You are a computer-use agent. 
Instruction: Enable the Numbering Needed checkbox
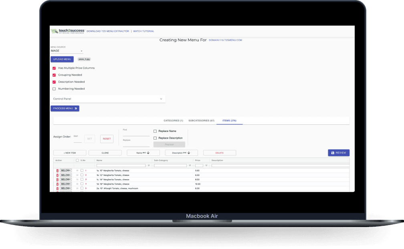[x=54, y=89]
